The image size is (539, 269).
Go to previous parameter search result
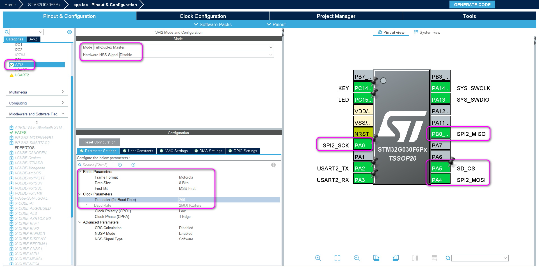pos(120,165)
